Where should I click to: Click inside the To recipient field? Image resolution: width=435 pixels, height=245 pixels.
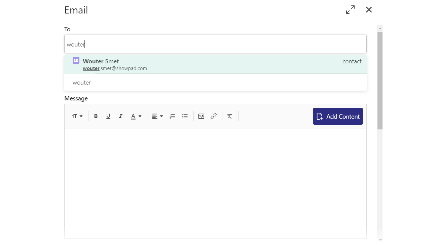point(215,44)
